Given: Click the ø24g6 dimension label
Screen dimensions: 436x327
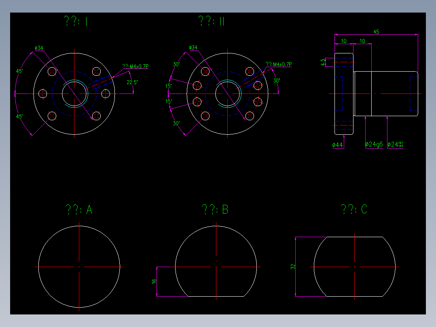Looking at the screenshot, I should pyautogui.click(x=374, y=144).
